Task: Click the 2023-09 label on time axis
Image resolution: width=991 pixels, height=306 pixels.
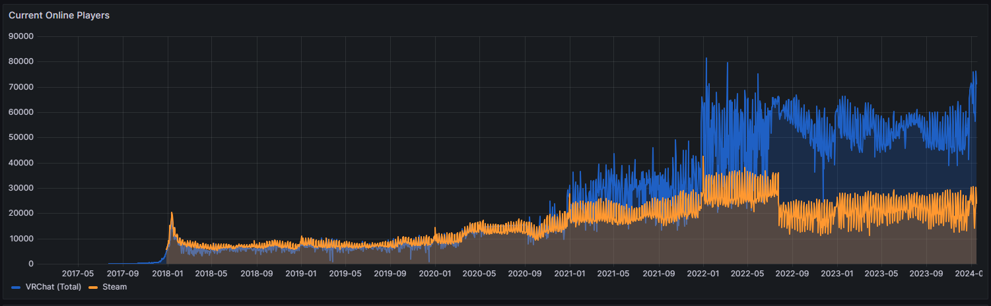Action: tap(926, 273)
